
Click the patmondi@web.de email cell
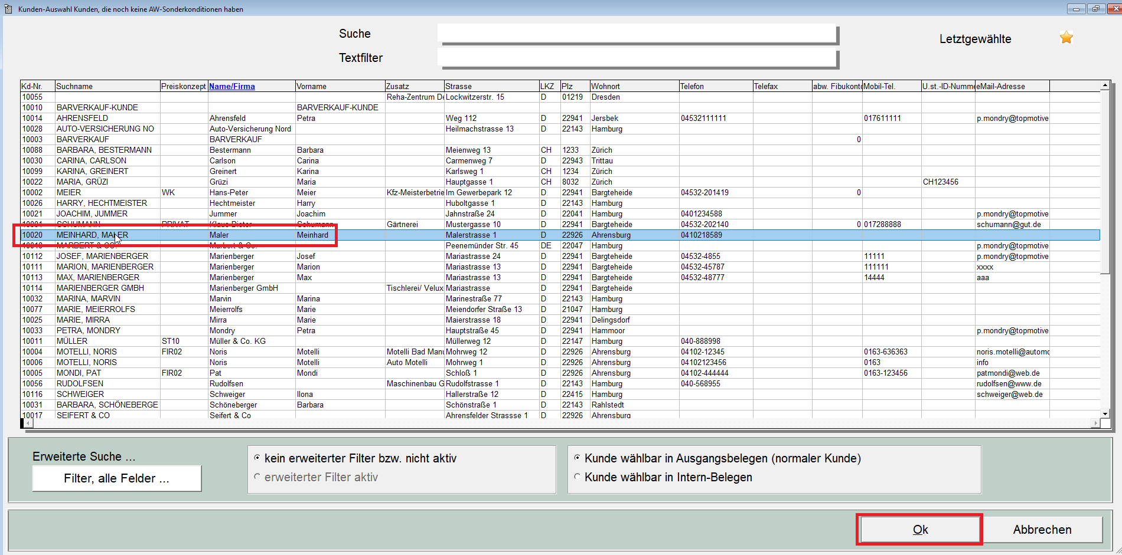[1012, 373]
